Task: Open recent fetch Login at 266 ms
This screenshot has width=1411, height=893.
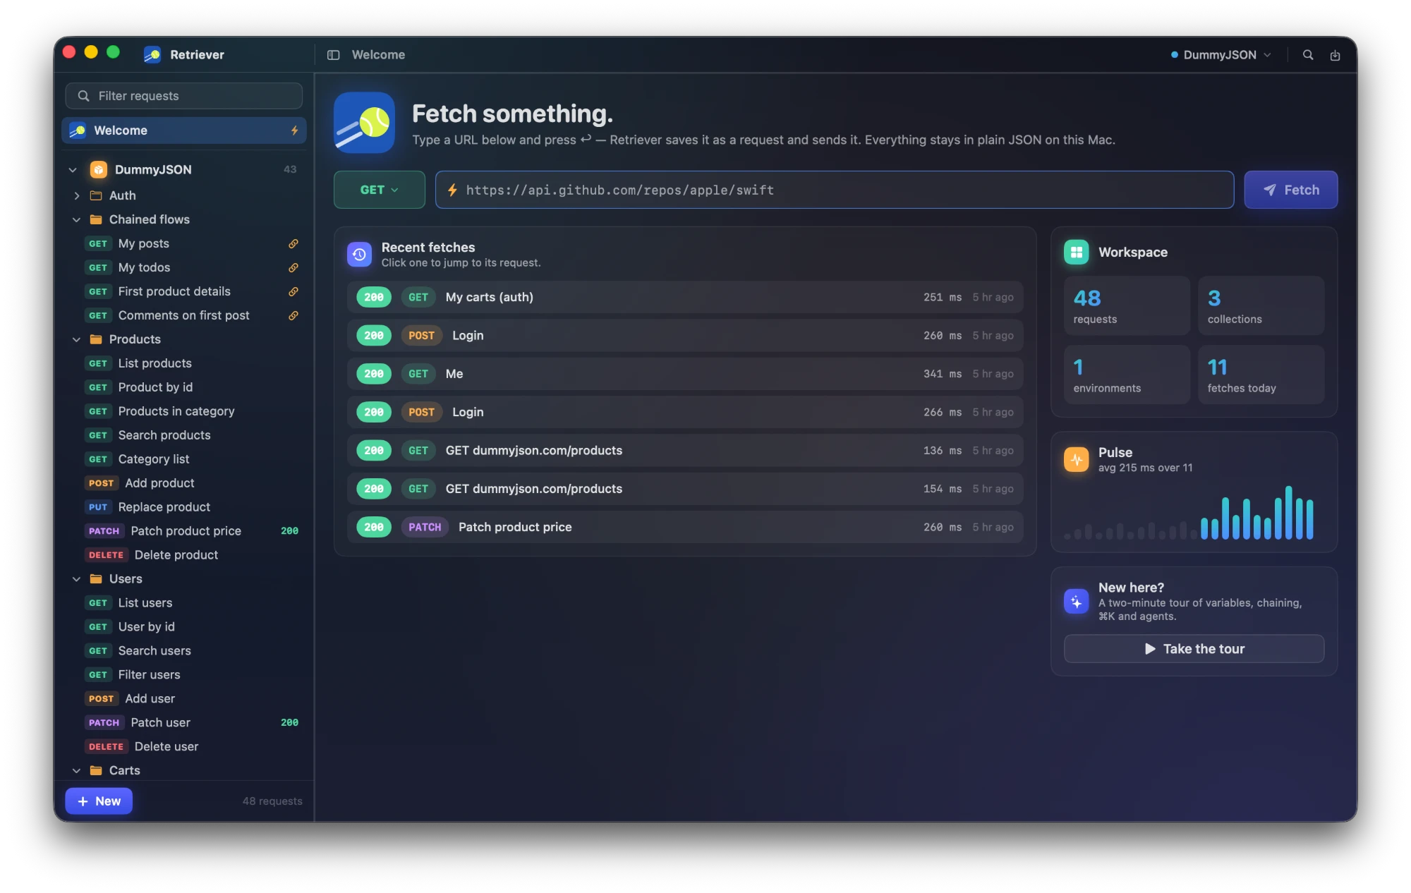Action: (x=685, y=412)
